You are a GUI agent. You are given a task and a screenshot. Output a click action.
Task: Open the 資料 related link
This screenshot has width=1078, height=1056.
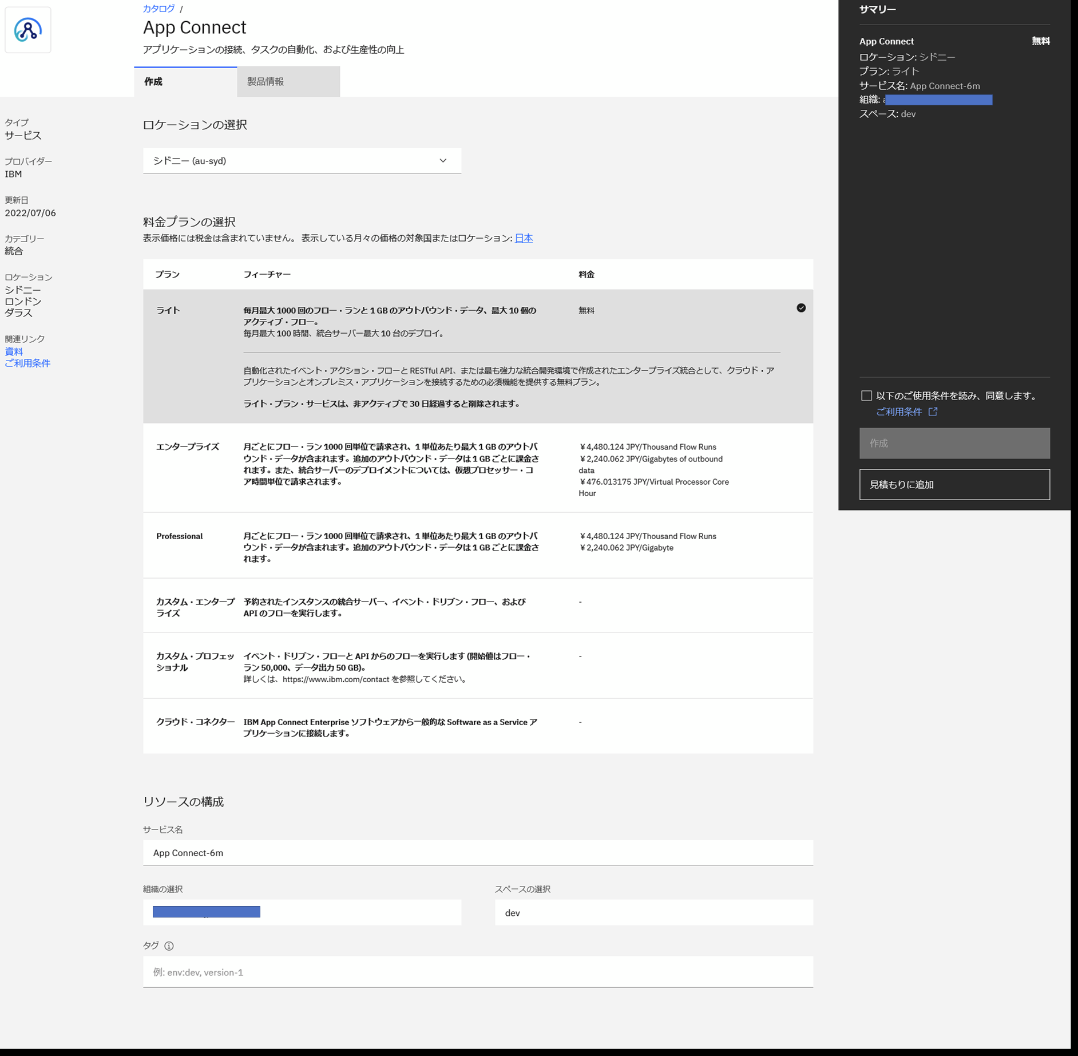coord(14,351)
